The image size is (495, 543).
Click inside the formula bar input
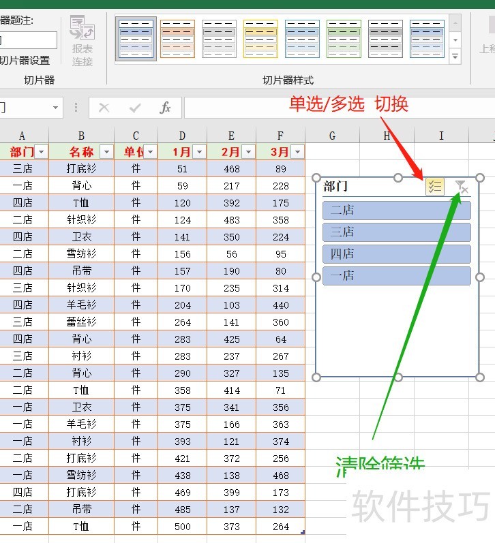(x=340, y=108)
